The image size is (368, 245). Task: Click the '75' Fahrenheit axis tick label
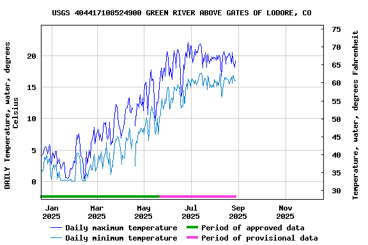[336, 29]
